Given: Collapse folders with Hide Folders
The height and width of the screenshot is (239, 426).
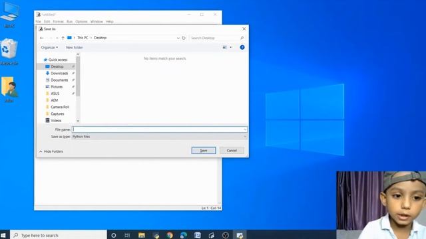Looking at the screenshot, I should click(51, 151).
